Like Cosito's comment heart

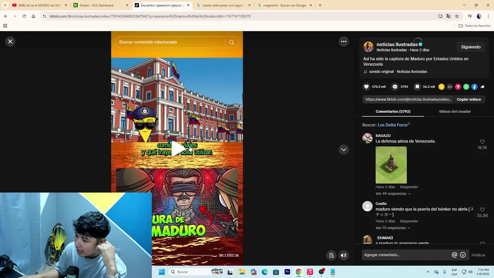pyautogui.click(x=482, y=210)
